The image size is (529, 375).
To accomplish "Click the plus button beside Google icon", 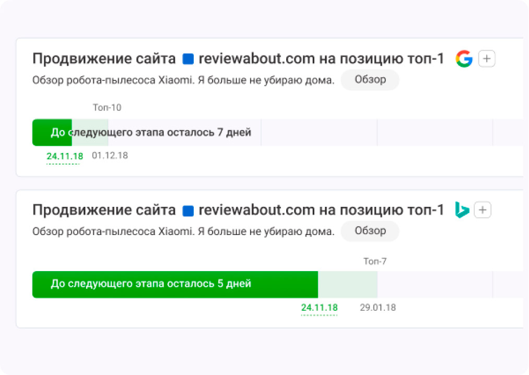I will click(x=487, y=59).
